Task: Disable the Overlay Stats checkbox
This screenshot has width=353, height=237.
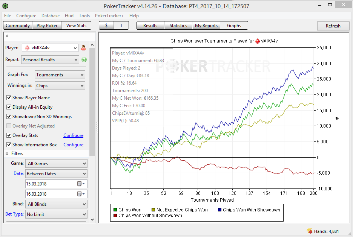Action: click(x=9, y=135)
